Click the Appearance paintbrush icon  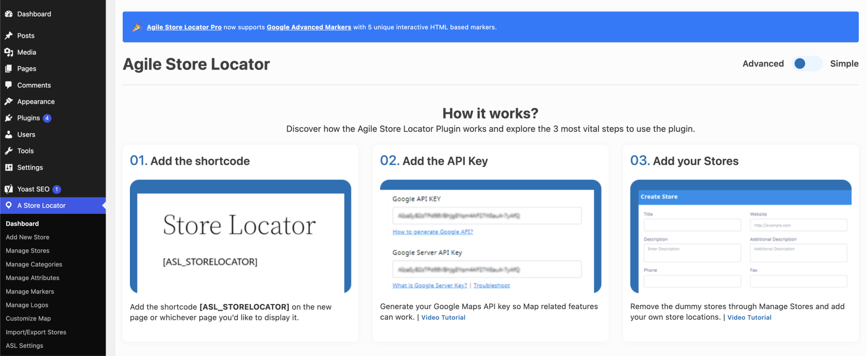coord(9,101)
